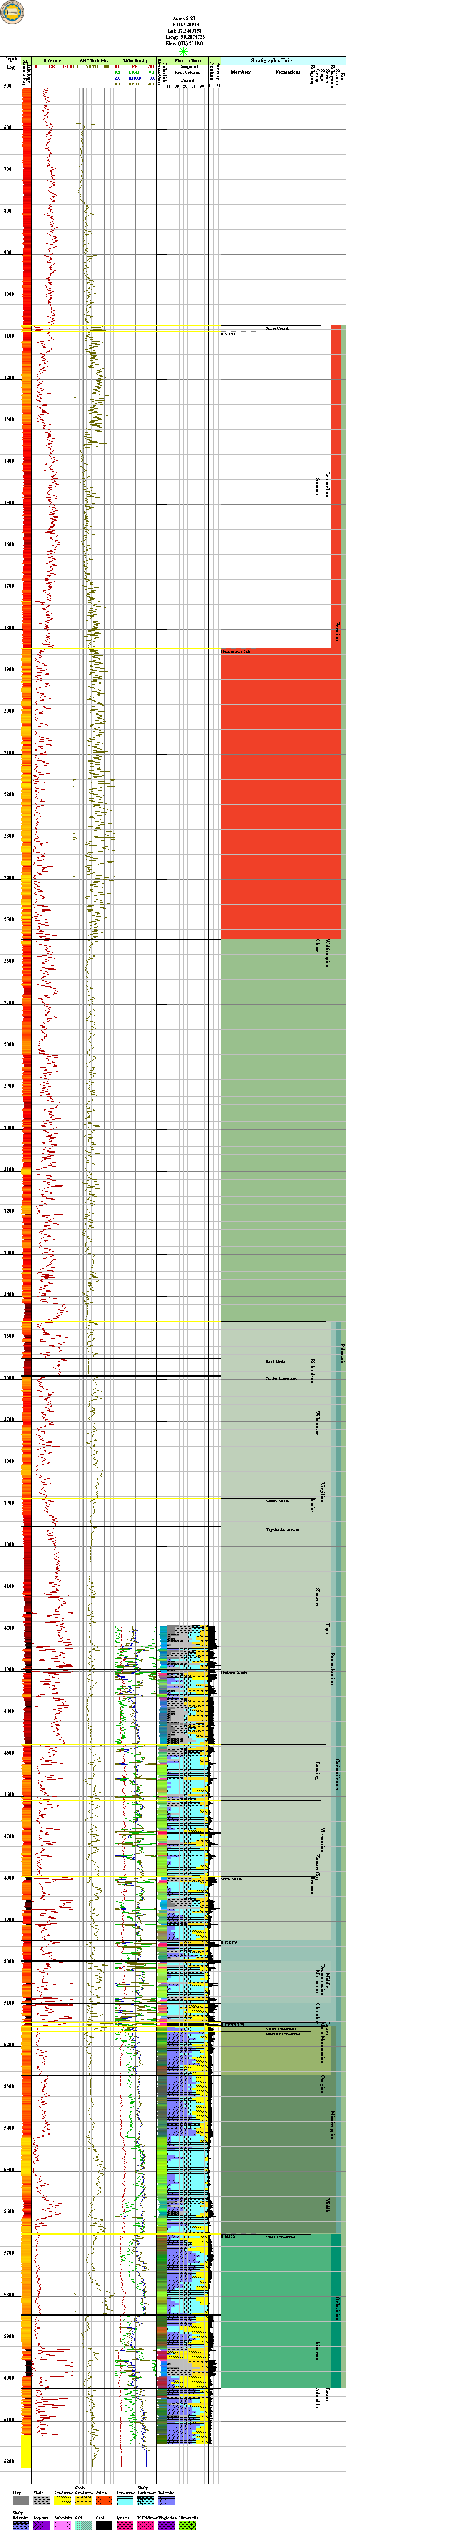Click the 'Formations' column header

tap(288, 72)
